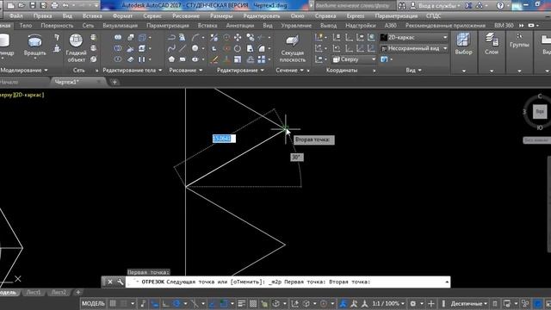Image resolution: width=551 pixels, height=310 pixels.
Task: Click the ViewCube Верх face
Action: tap(540, 112)
